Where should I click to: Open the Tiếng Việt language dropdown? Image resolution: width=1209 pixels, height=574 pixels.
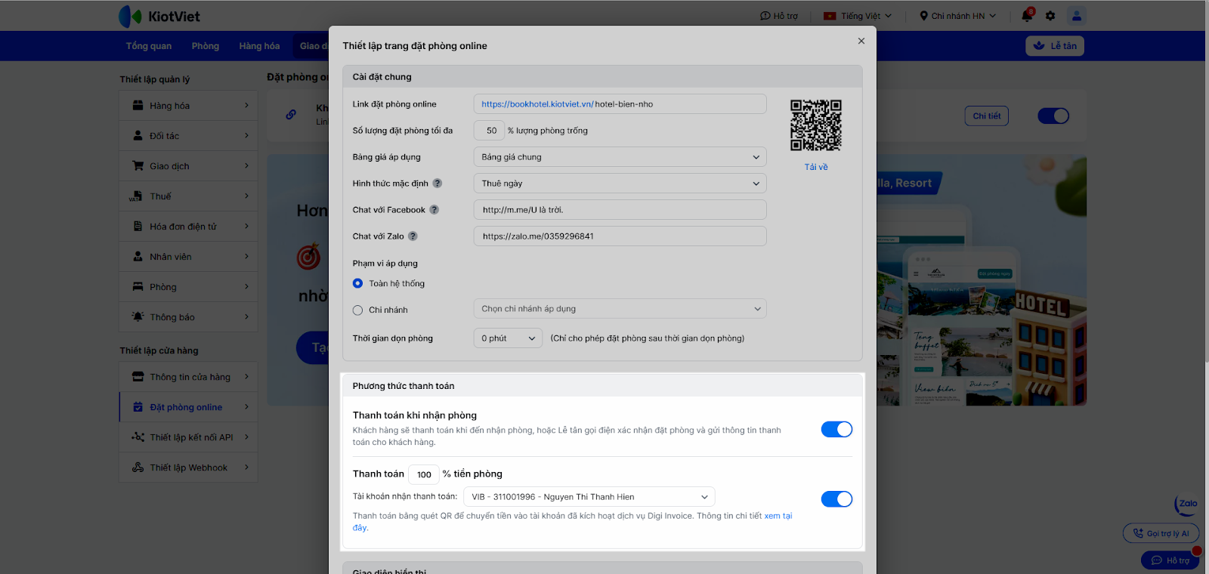(858, 16)
